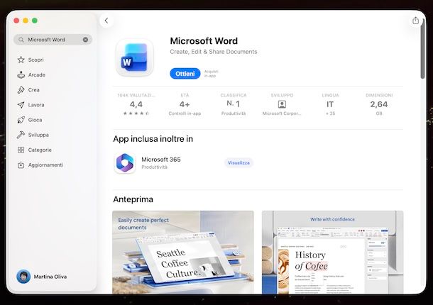Open the Arcade sidebar section
The height and width of the screenshot is (305, 433).
pyautogui.click(x=37, y=74)
